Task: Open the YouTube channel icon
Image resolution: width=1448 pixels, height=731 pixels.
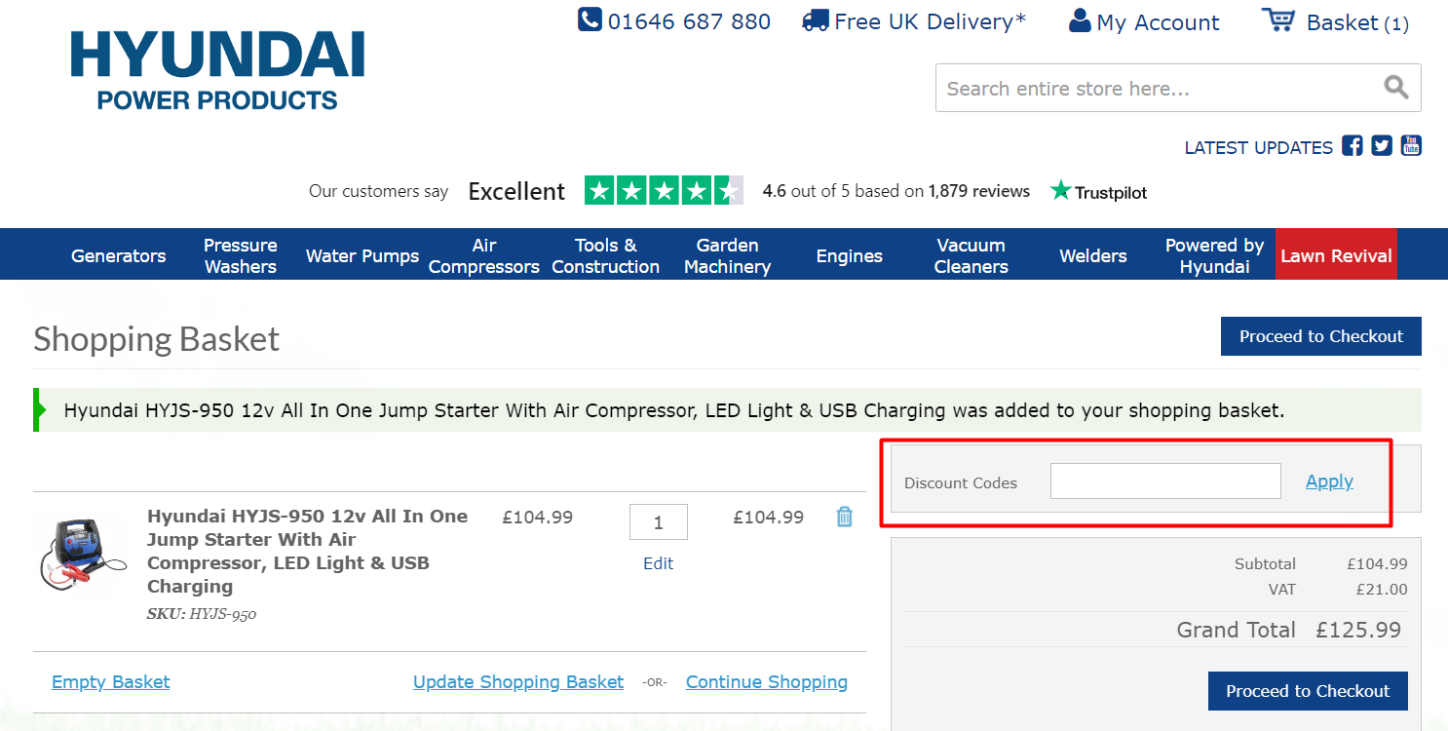Action: 1411,146
